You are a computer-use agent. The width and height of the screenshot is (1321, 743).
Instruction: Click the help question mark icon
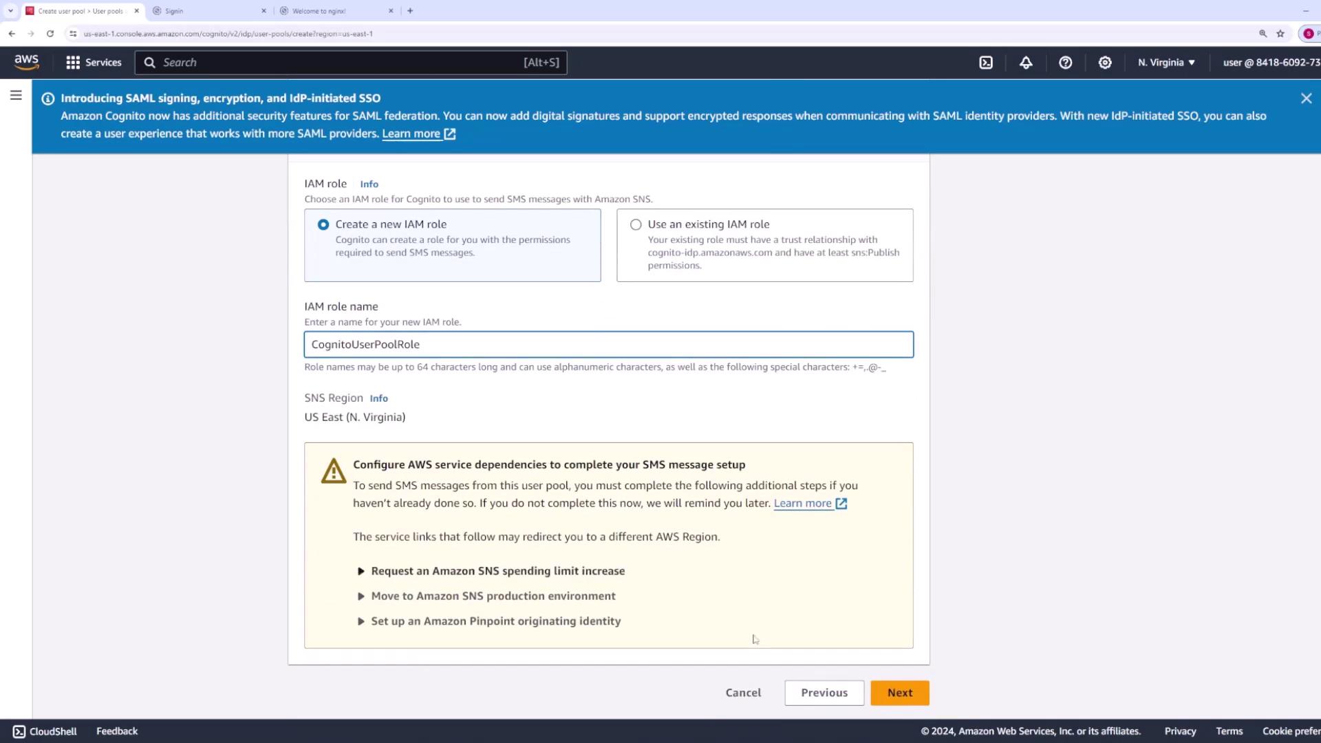click(1065, 63)
